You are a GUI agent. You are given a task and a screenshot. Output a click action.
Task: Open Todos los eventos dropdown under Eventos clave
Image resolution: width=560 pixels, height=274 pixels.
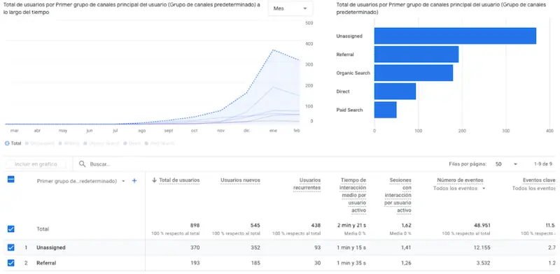pyautogui.click(x=534, y=189)
